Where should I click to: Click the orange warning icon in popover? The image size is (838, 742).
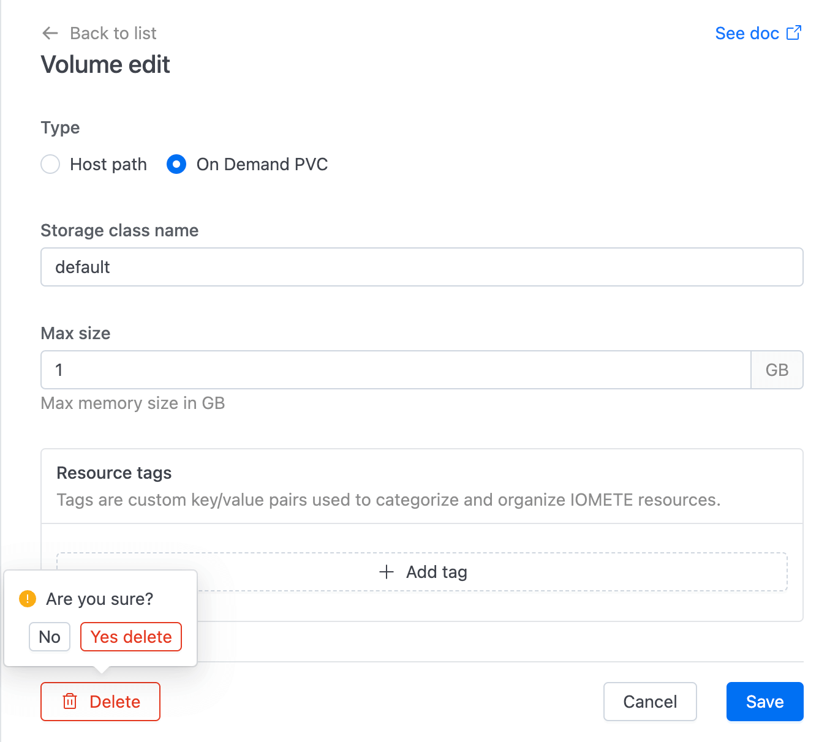28,599
